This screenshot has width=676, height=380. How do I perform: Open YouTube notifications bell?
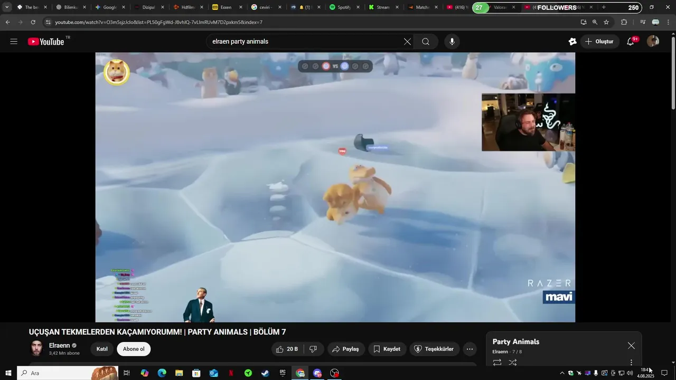[631, 42]
